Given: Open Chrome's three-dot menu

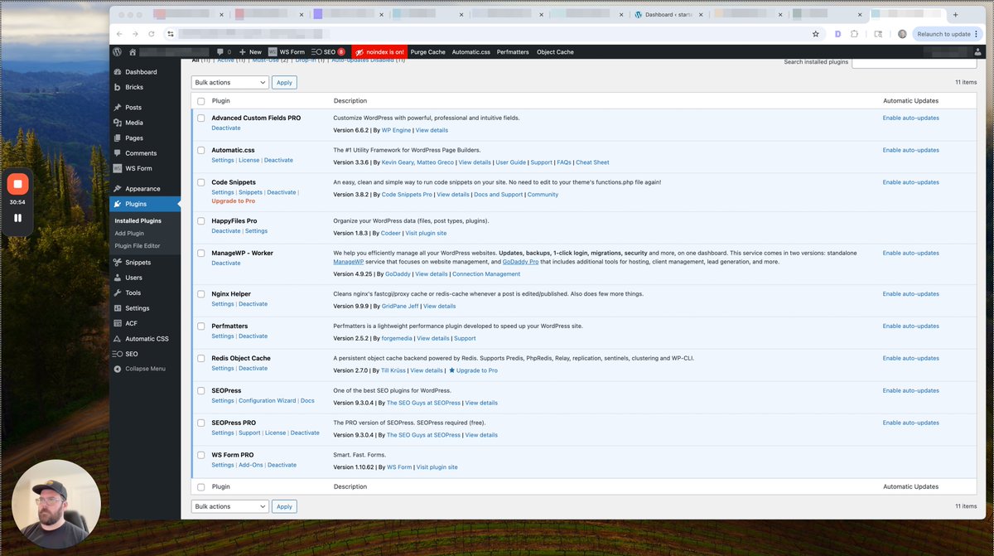Looking at the screenshot, I should [975, 34].
